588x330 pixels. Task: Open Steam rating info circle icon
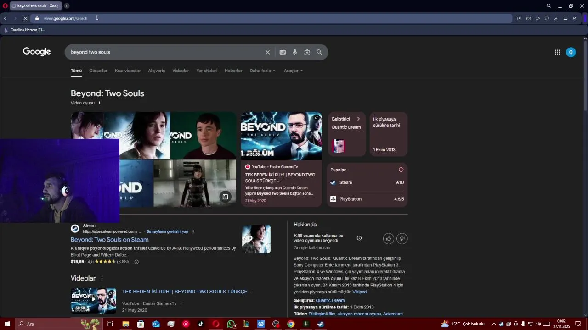tap(136, 262)
